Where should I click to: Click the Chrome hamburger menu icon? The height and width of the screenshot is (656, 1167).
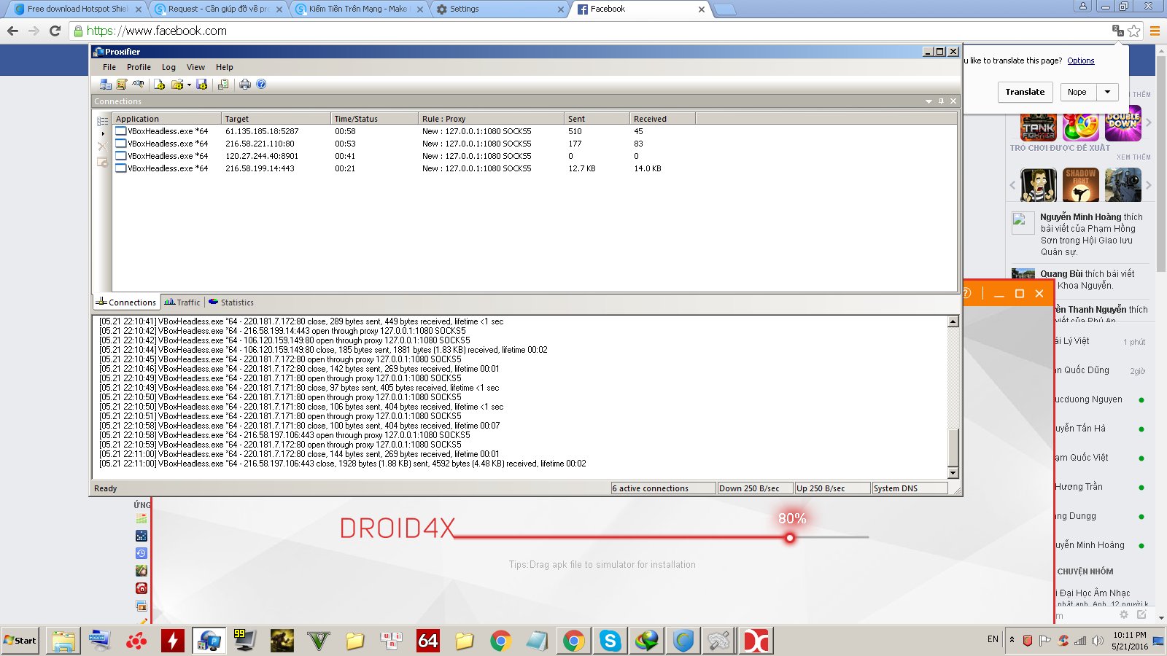click(x=1155, y=31)
